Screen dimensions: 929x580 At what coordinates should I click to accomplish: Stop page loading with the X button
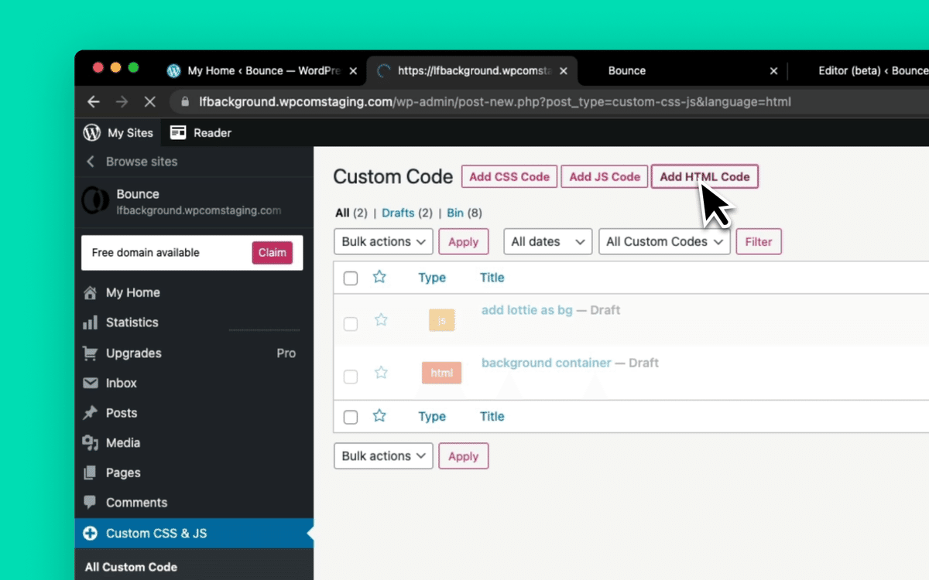pyautogui.click(x=150, y=101)
